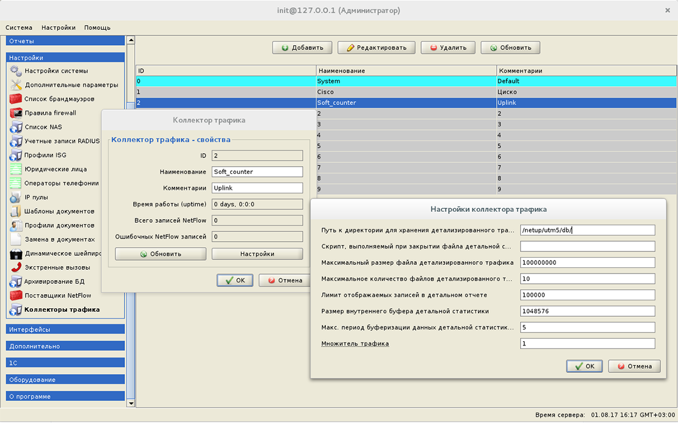Screen dimensions: 678x448
Task: Click the Правила firewall icon
Action: pos(16,113)
